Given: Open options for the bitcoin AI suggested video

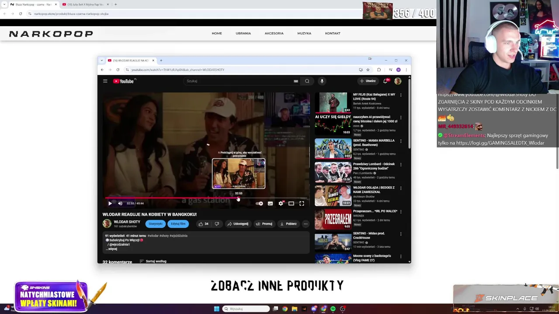Looking at the screenshot, I should [401, 117].
